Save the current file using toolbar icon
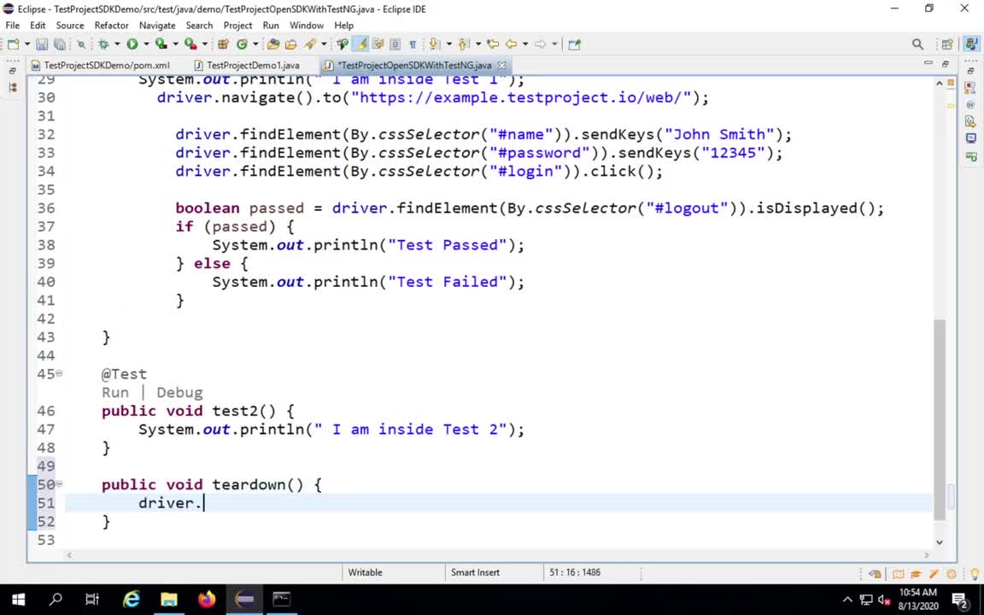The width and height of the screenshot is (984, 615). [x=42, y=44]
